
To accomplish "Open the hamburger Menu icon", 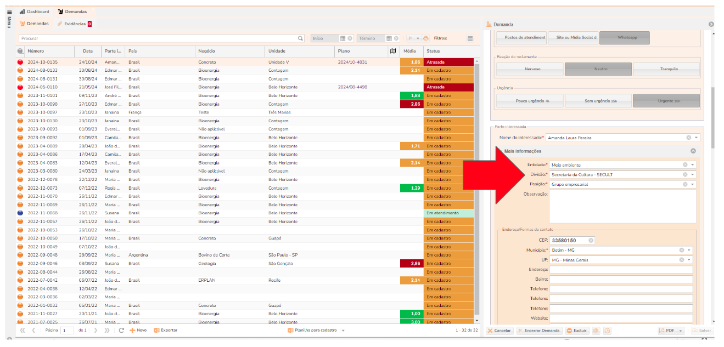I will [x=9, y=12].
